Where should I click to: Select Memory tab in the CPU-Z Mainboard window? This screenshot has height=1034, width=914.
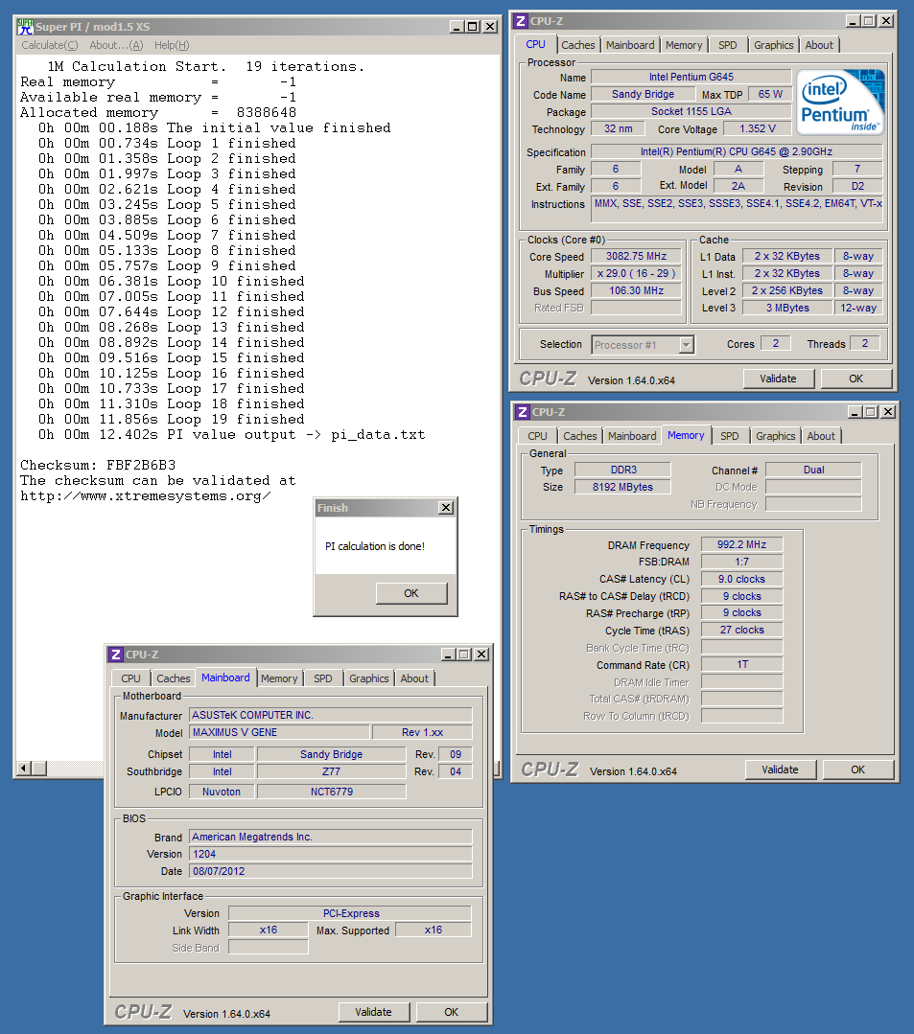point(279,678)
